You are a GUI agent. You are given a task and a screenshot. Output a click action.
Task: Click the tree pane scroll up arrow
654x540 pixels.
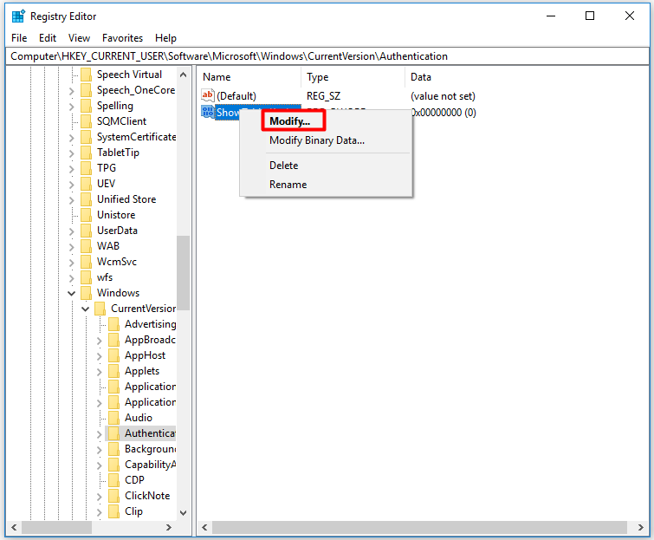pyautogui.click(x=183, y=75)
